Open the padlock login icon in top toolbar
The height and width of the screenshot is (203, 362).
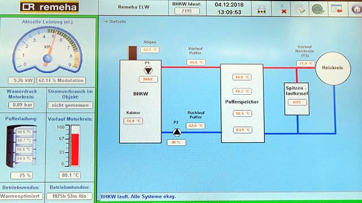coord(261,9)
